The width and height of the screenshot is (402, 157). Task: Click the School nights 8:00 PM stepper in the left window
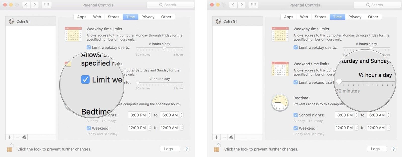[150, 115]
